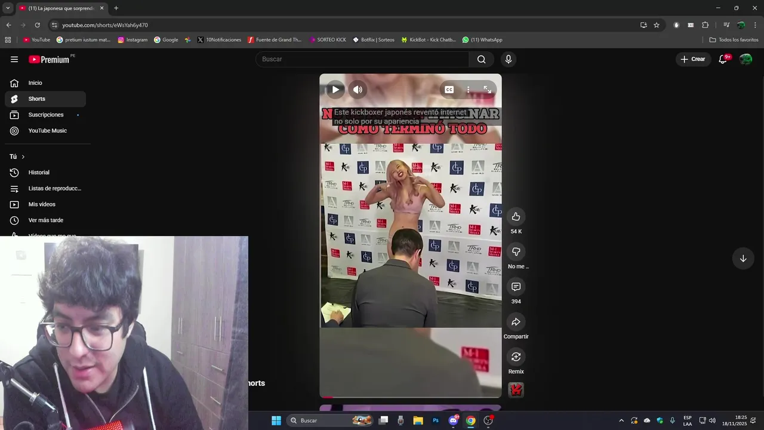Image resolution: width=764 pixels, height=430 pixels.
Task: Click the browser address bar URL
Action: [105, 25]
